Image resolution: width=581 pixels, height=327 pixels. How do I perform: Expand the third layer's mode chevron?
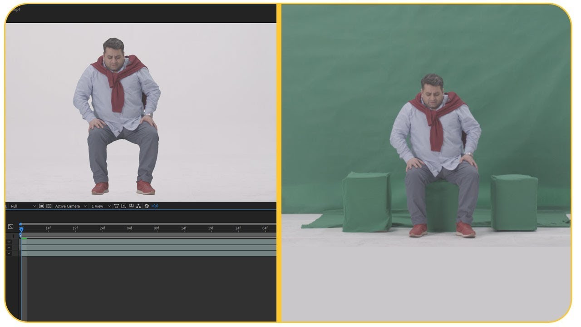coord(9,253)
